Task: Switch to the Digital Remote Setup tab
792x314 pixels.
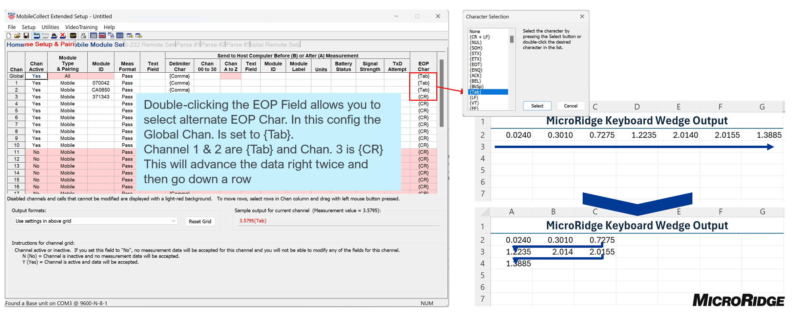Action: click(x=275, y=44)
